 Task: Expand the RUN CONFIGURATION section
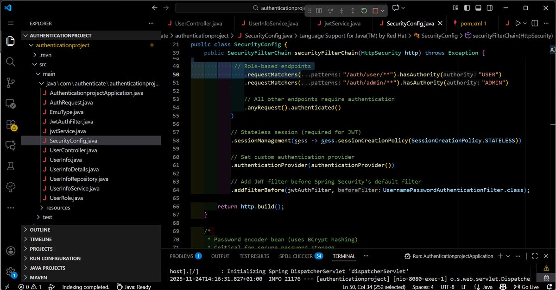91,259
